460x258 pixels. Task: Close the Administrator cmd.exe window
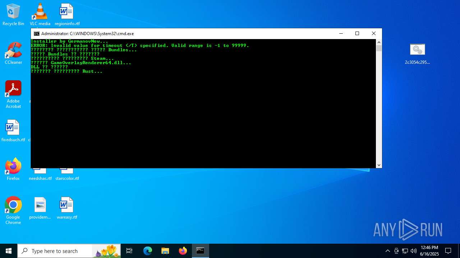374,33
